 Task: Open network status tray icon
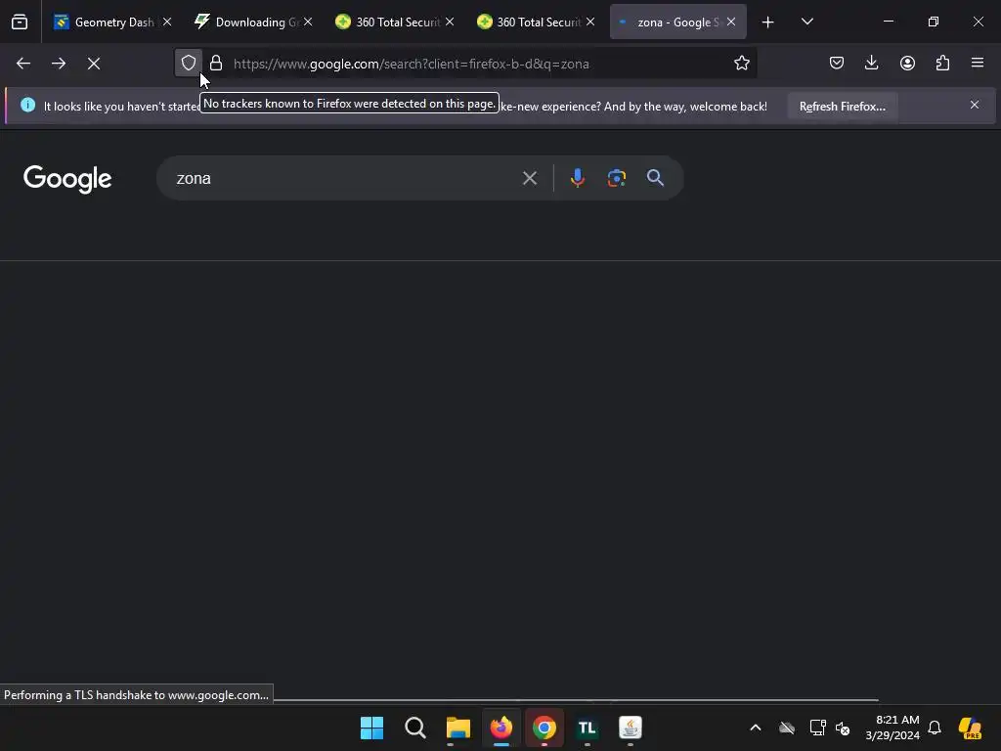tap(818, 728)
